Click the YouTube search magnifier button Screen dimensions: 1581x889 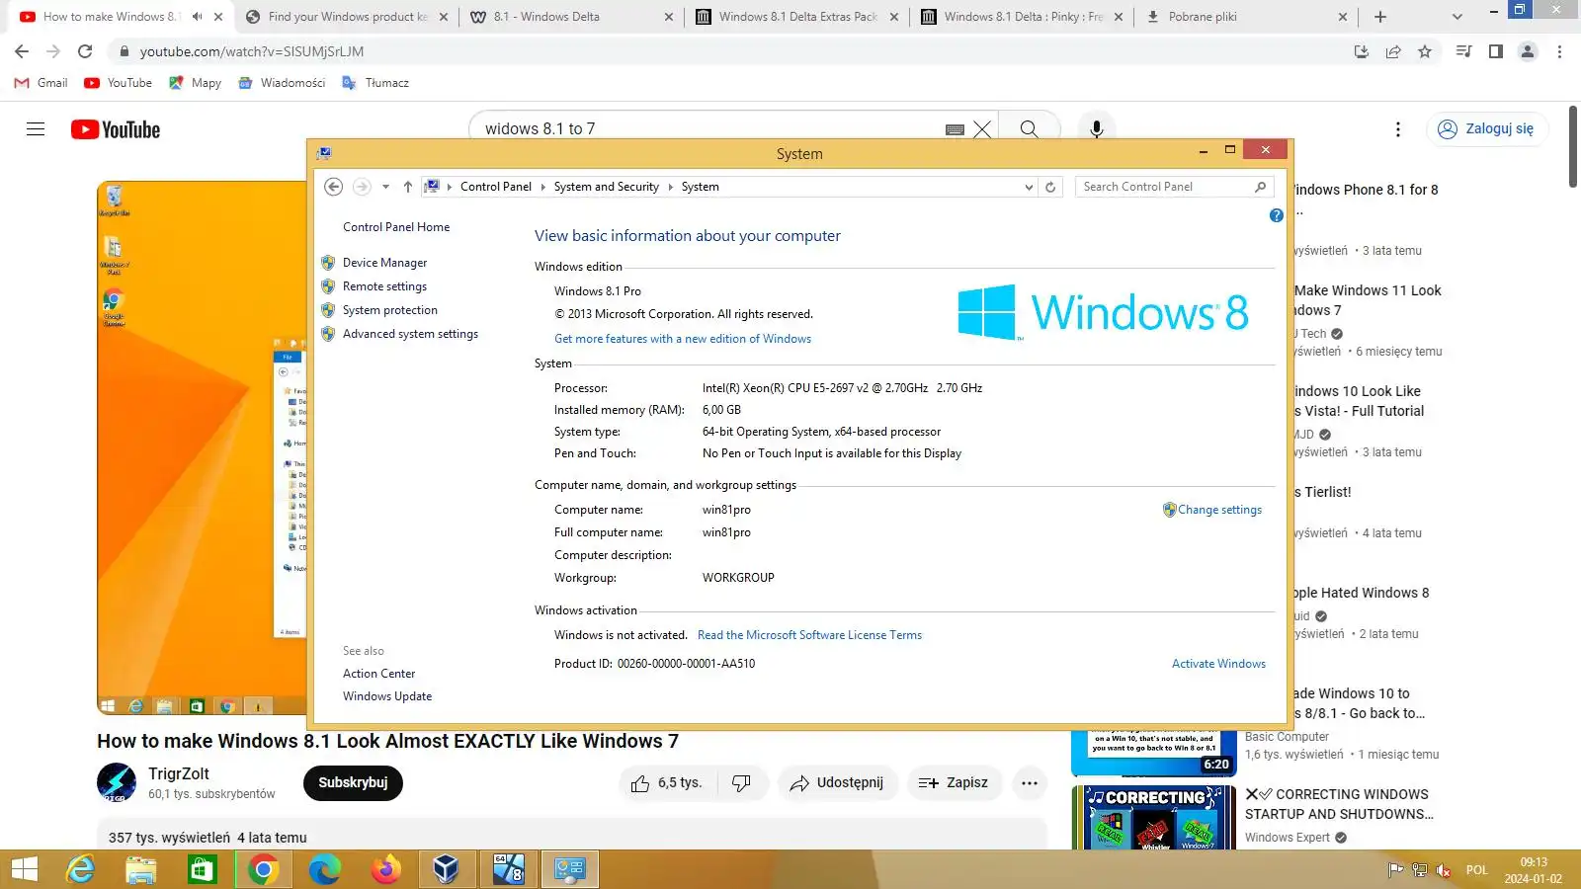click(1029, 129)
